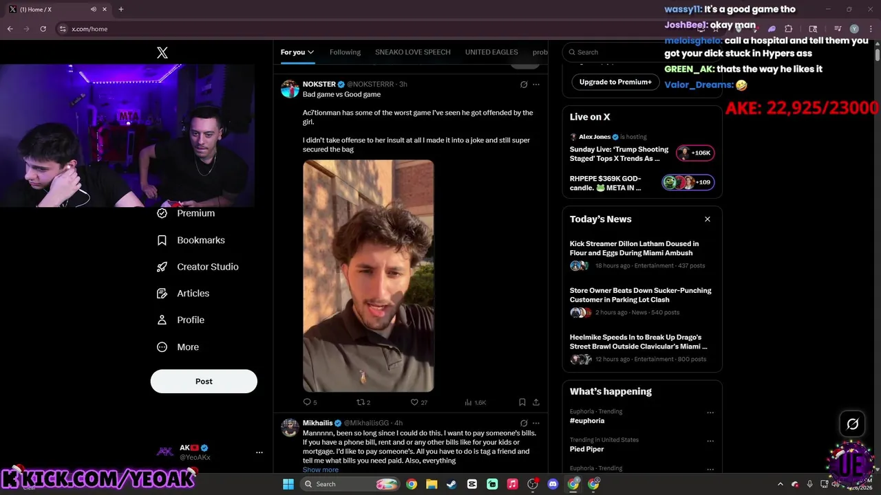View site information for x.com
The image size is (881, 495).
point(63,29)
